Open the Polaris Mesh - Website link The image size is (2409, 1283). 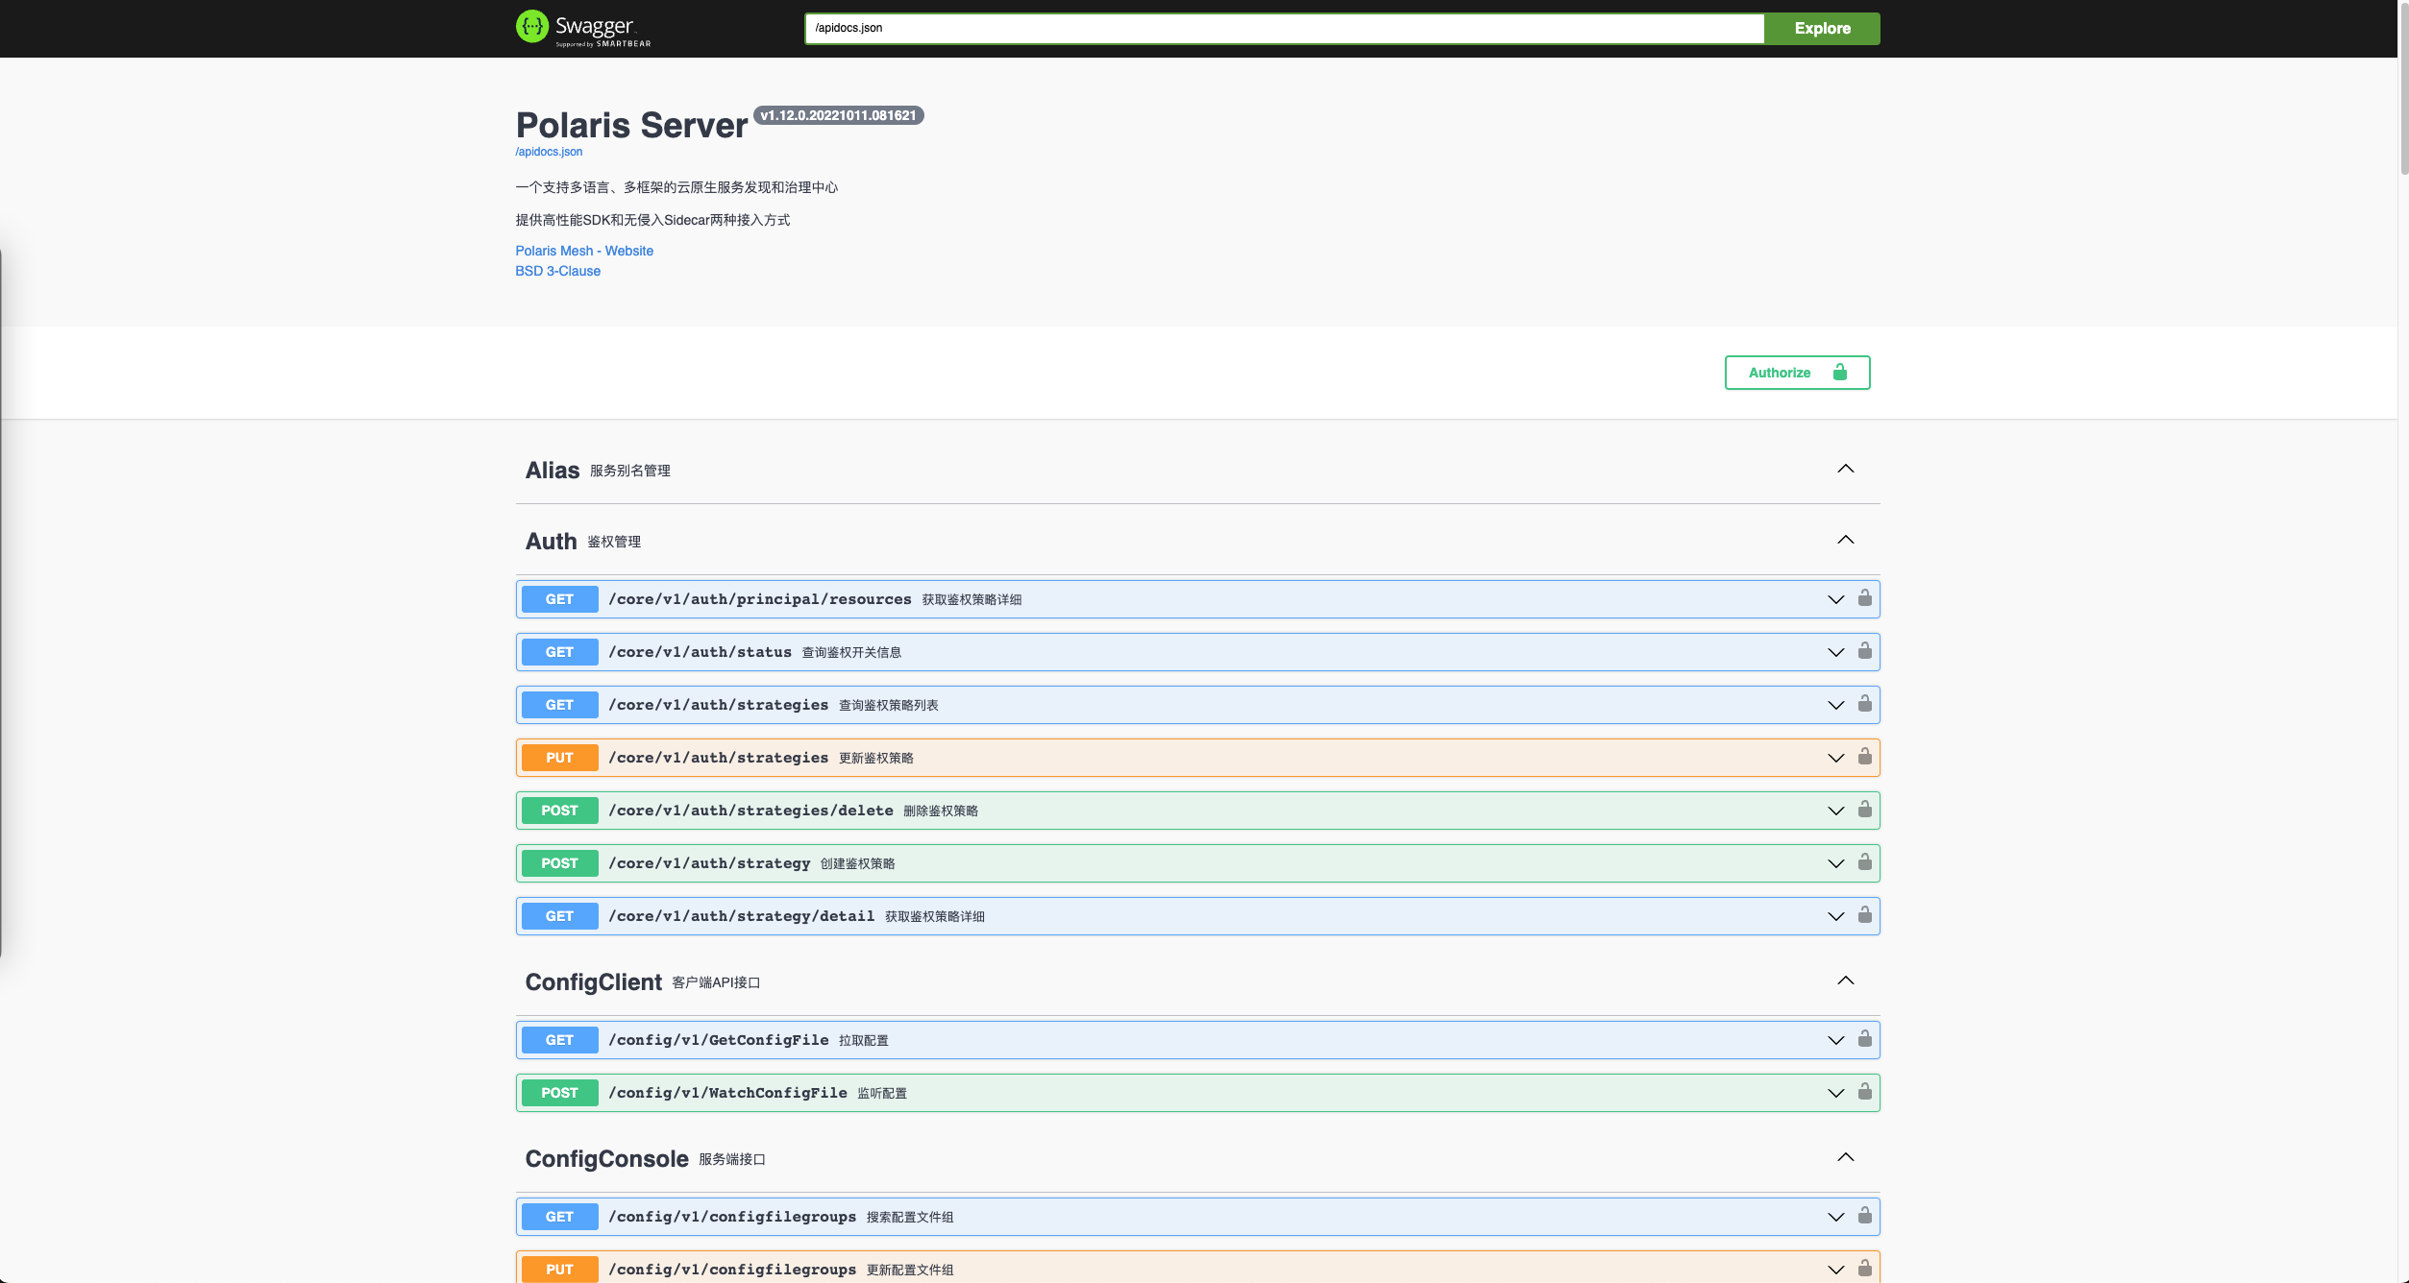pyautogui.click(x=584, y=251)
